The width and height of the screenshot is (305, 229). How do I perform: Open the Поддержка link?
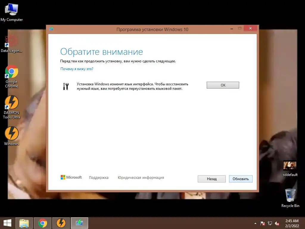pos(99,178)
